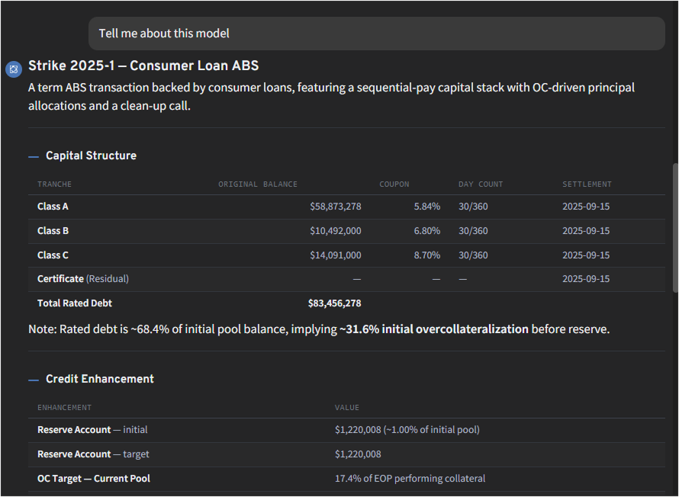Select the 'Certificate (Residual)' row label
The height and width of the screenshot is (497, 679).
tap(83, 278)
